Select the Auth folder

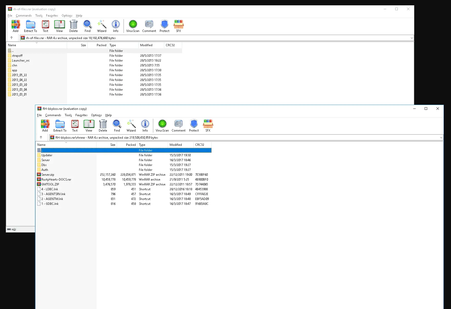[x=124, y=170]
